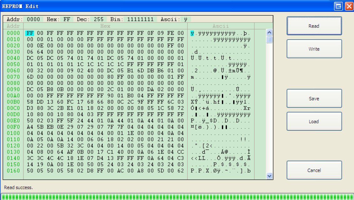Image resolution: width=354 pixels, height=200 pixels.
Task: Click the highlighted ÿ in Ascii column
Action: 192,33
